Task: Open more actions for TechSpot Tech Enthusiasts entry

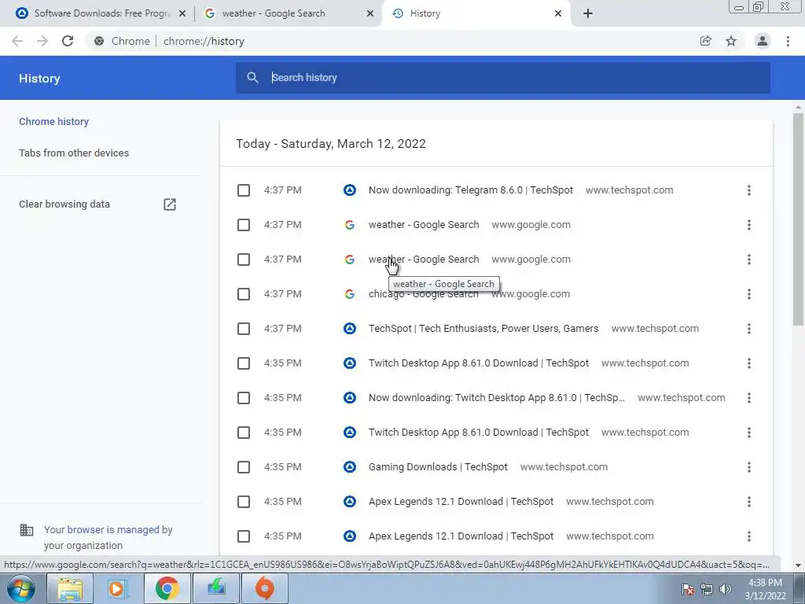Action: click(749, 329)
